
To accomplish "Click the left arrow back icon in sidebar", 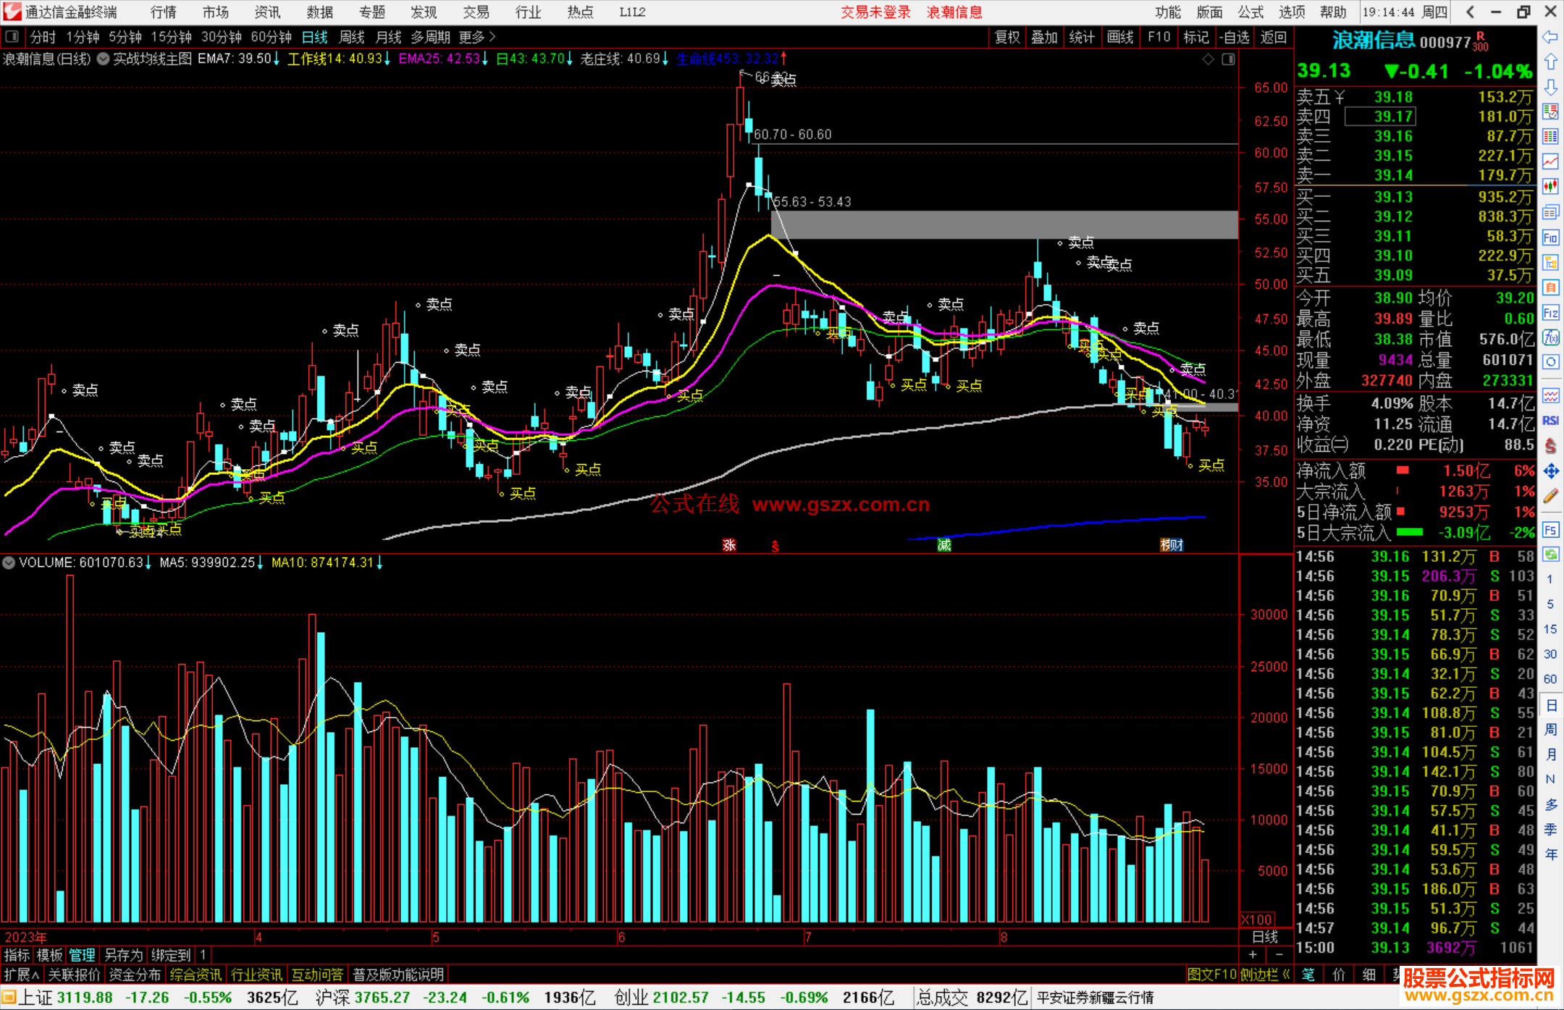I will pyautogui.click(x=1550, y=36).
